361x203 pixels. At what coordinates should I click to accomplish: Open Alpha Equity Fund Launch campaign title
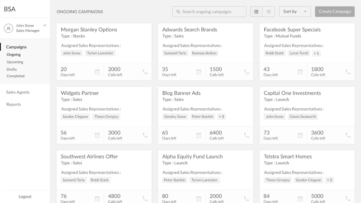pyautogui.click(x=192, y=157)
